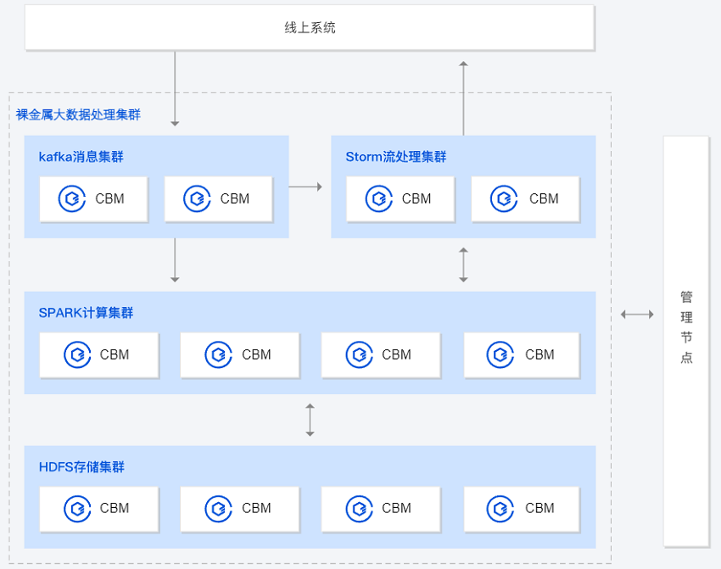
Task: Select the 裸金属大数据处理集群 label
Action: [x=78, y=114]
